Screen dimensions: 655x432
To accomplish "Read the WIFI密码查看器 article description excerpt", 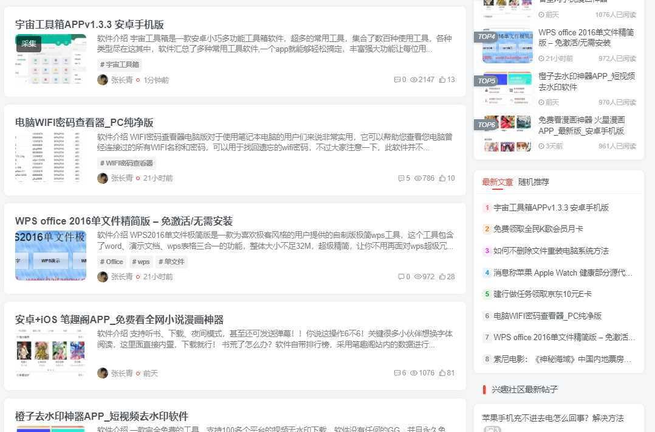I will 275,142.
